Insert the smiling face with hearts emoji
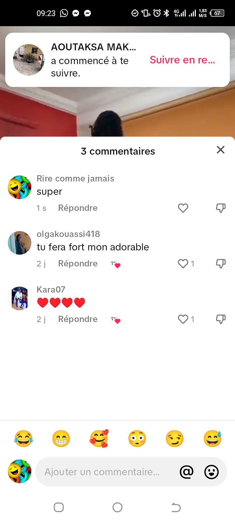The width and height of the screenshot is (235, 523). coord(99,438)
